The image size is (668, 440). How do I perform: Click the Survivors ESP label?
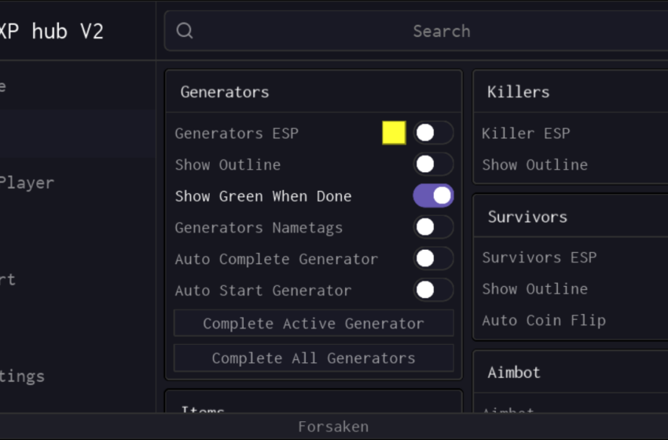(539, 257)
